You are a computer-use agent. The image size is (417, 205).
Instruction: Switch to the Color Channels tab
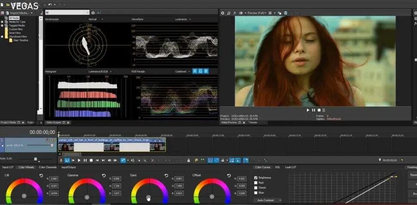click(x=47, y=167)
